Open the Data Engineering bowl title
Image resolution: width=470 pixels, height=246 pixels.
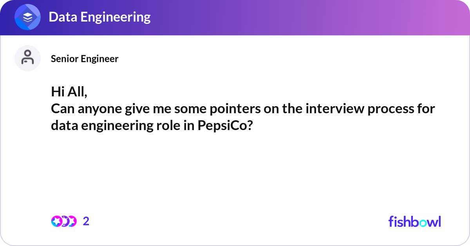(99, 17)
